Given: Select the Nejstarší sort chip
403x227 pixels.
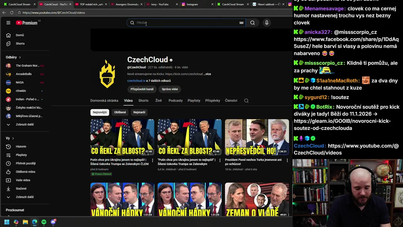Looking at the screenshot, I should [x=139, y=112].
